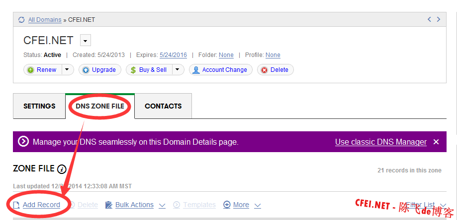Viewport: 457px width, 220px height.
Task: Click the Add Record link
Action: (41, 205)
